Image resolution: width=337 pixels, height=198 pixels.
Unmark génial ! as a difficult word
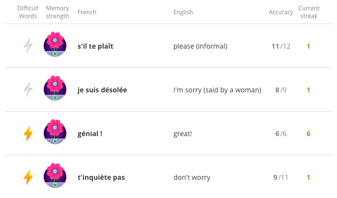(x=28, y=134)
